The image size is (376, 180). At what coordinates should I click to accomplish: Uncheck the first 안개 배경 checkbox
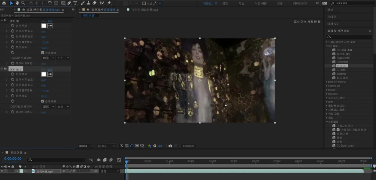[x=43, y=53]
